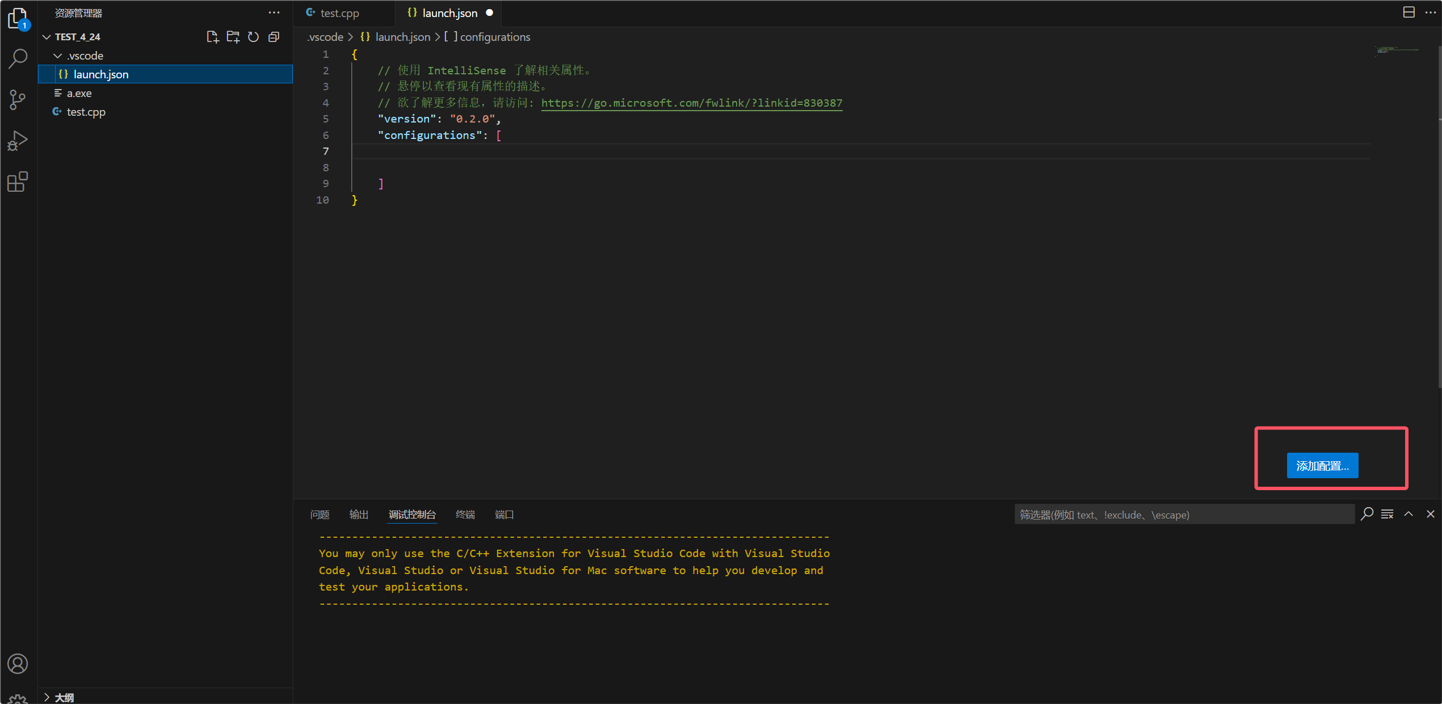Switch to the 终端 terminal panel tab
The image size is (1442, 704).
465,515
